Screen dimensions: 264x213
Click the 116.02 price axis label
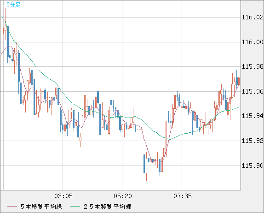tap(253, 17)
